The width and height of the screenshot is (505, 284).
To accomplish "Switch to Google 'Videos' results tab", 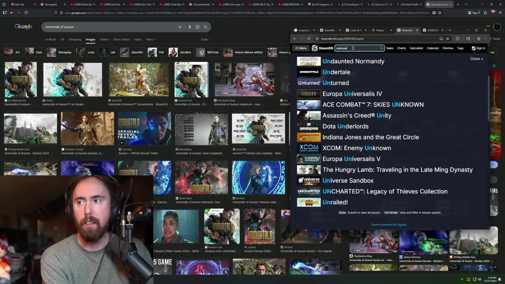I will click(104, 39).
